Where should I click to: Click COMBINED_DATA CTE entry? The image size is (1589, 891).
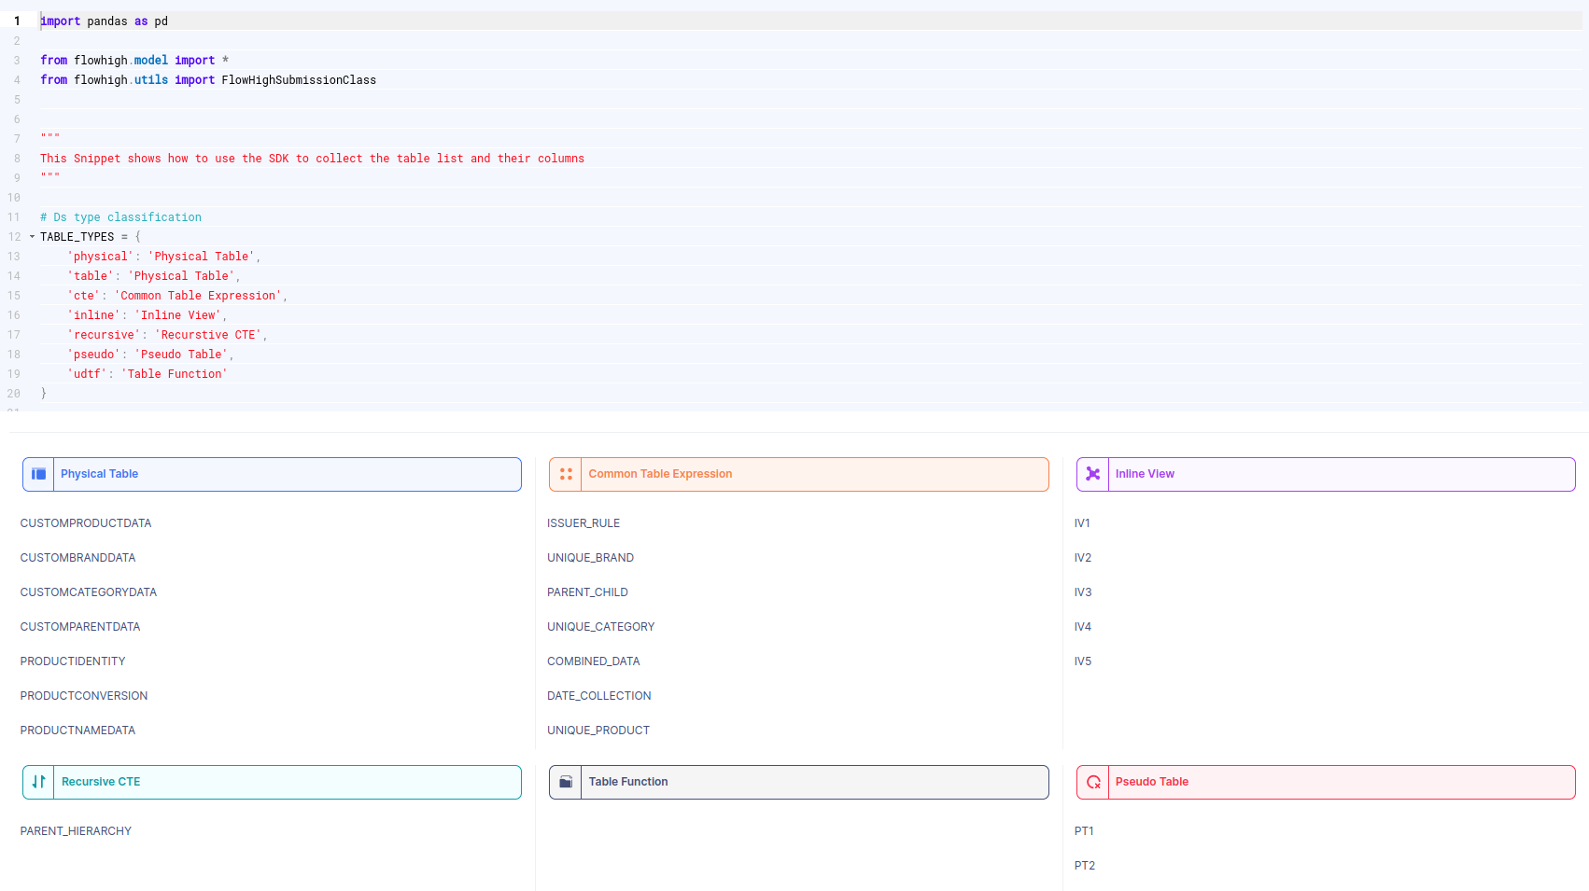coord(594,661)
